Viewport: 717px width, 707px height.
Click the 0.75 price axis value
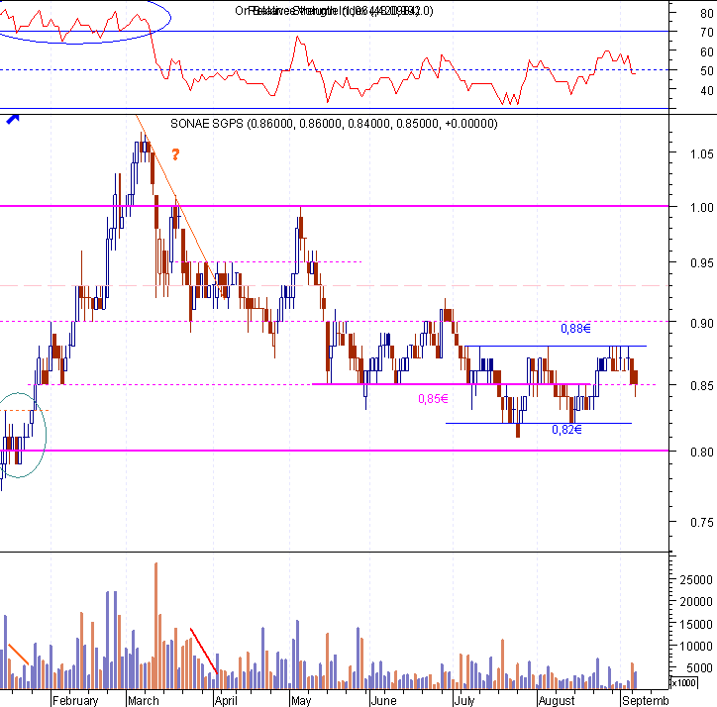pos(702,522)
